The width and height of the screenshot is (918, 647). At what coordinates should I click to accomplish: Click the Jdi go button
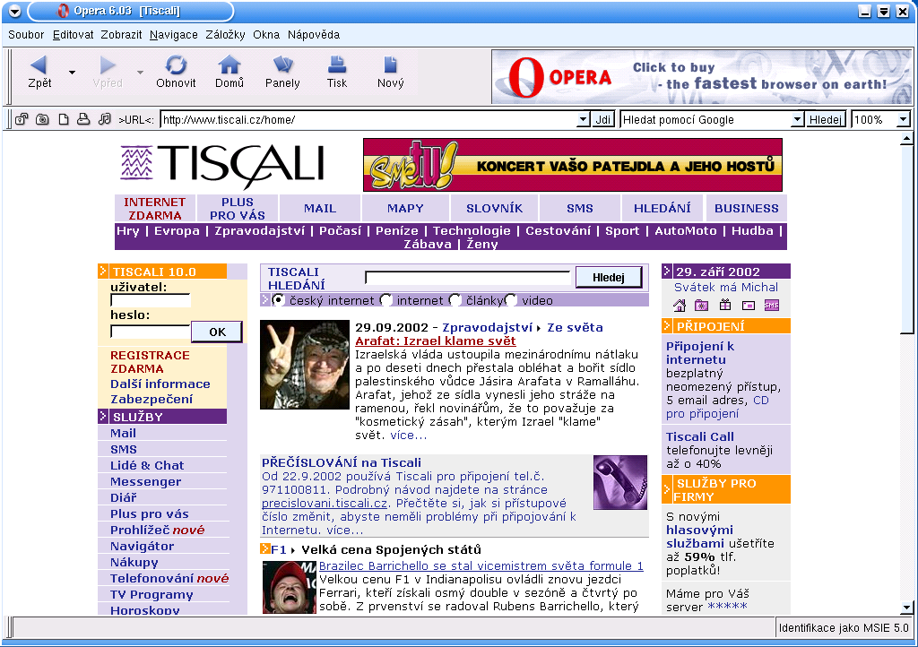pyautogui.click(x=602, y=119)
